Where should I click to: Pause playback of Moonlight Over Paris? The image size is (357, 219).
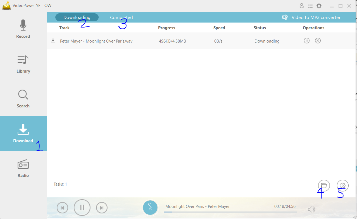(82, 207)
